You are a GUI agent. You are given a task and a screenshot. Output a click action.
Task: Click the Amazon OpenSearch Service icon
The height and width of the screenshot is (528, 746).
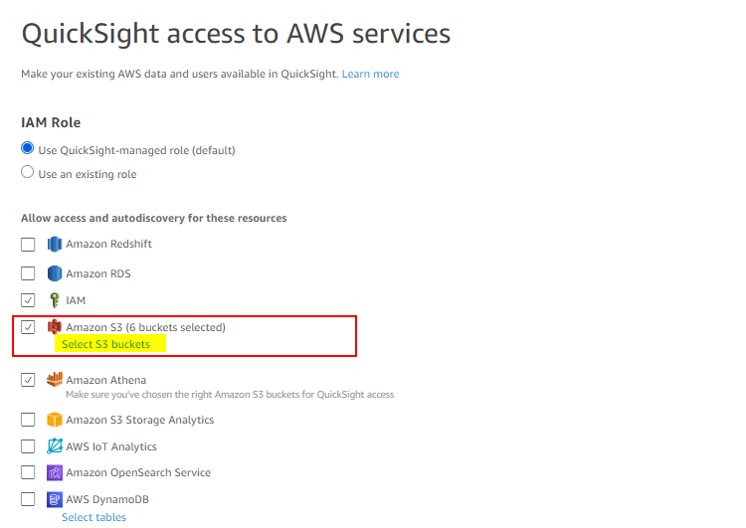[55, 473]
